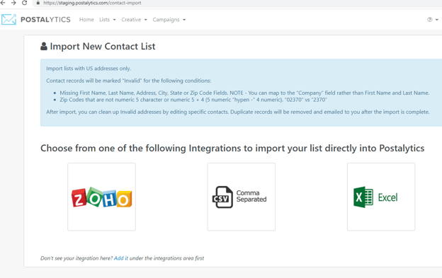Click the person icon beside the heading
442x278 pixels.
tap(44, 46)
